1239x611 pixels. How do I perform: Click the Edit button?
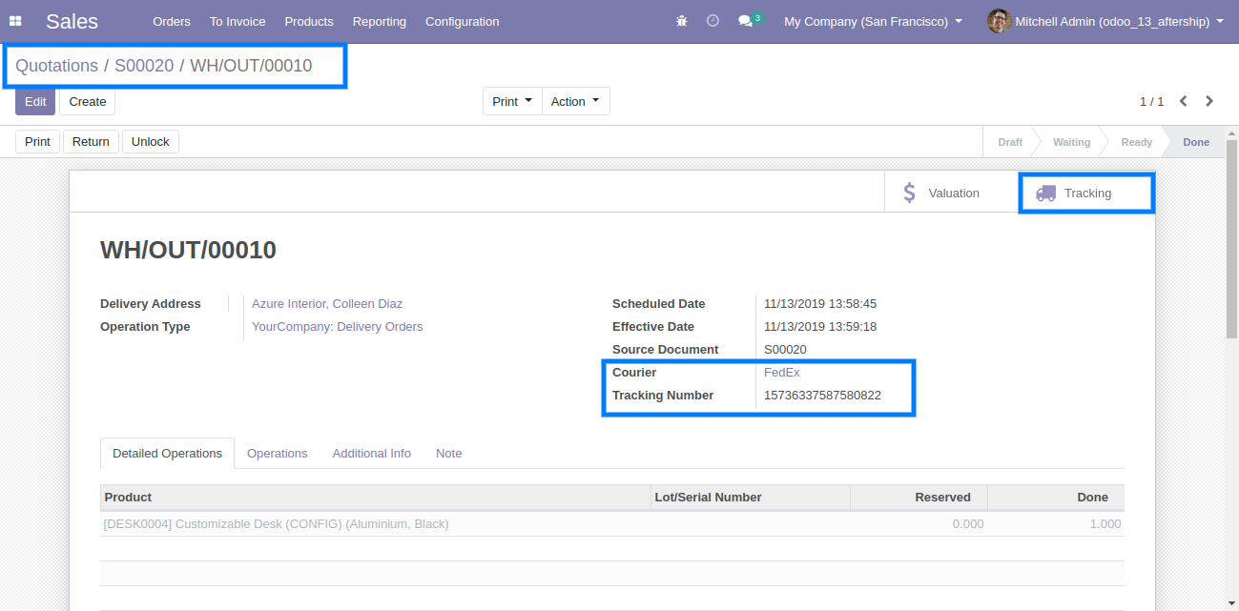tap(35, 101)
